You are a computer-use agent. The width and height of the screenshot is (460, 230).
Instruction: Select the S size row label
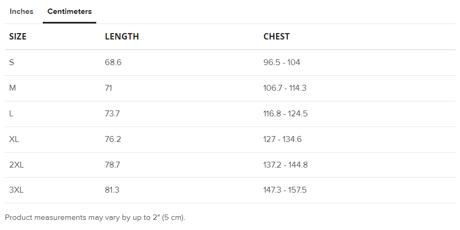coord(12,62)
